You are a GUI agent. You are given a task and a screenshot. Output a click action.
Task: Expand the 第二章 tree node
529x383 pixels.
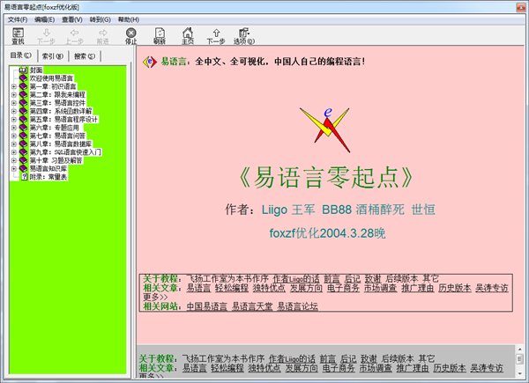[x=14, y=95]
